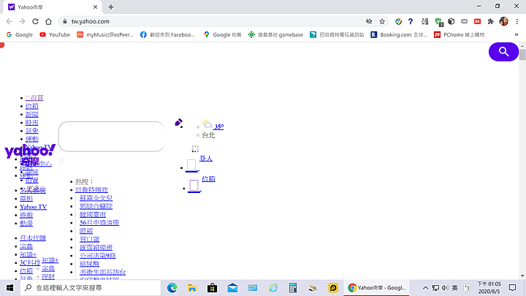The height and width of the screenshot is (296, 526).
Task: Click the weather cloud-sun icon
Action: 207,124
